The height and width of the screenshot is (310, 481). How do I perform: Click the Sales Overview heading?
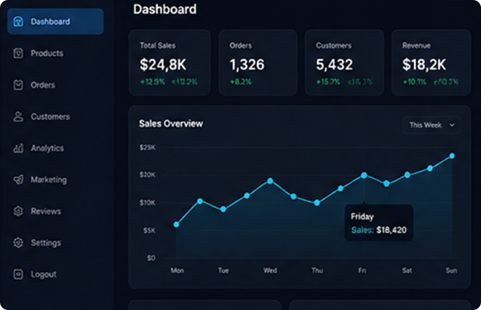click(x=171, y=123)
